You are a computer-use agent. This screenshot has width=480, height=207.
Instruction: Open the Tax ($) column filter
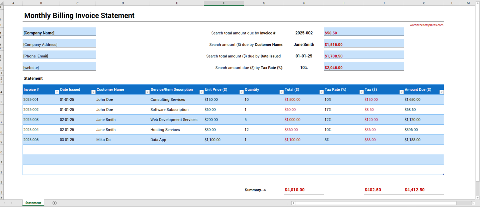point(402,92)
